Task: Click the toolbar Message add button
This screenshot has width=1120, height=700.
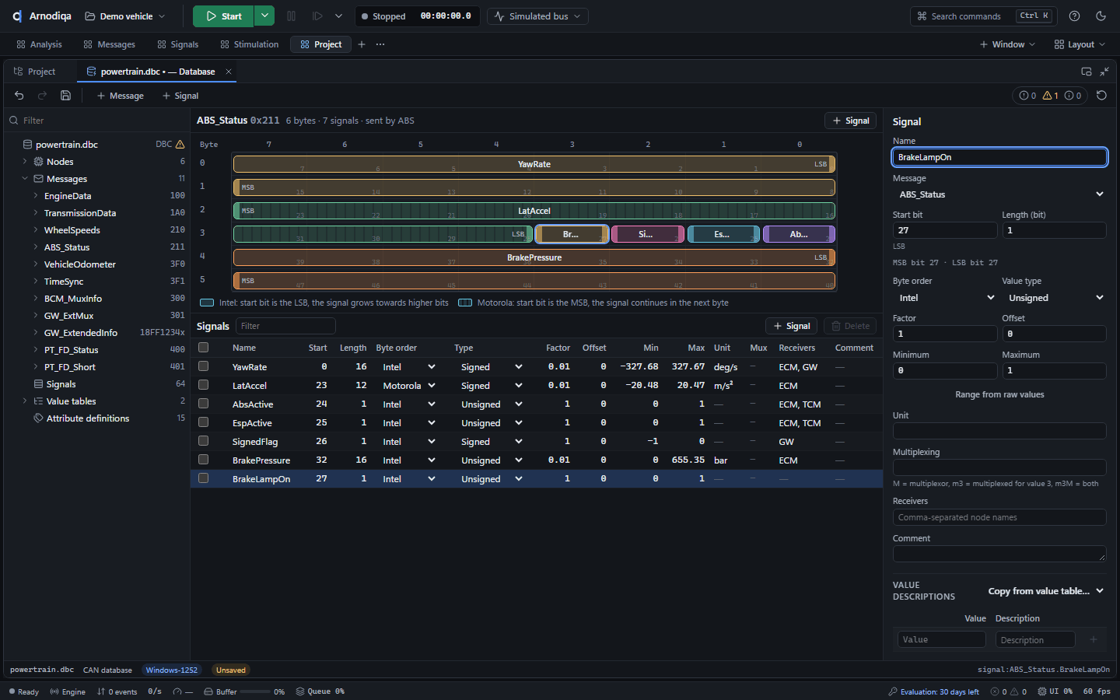Action: point(121,96)
